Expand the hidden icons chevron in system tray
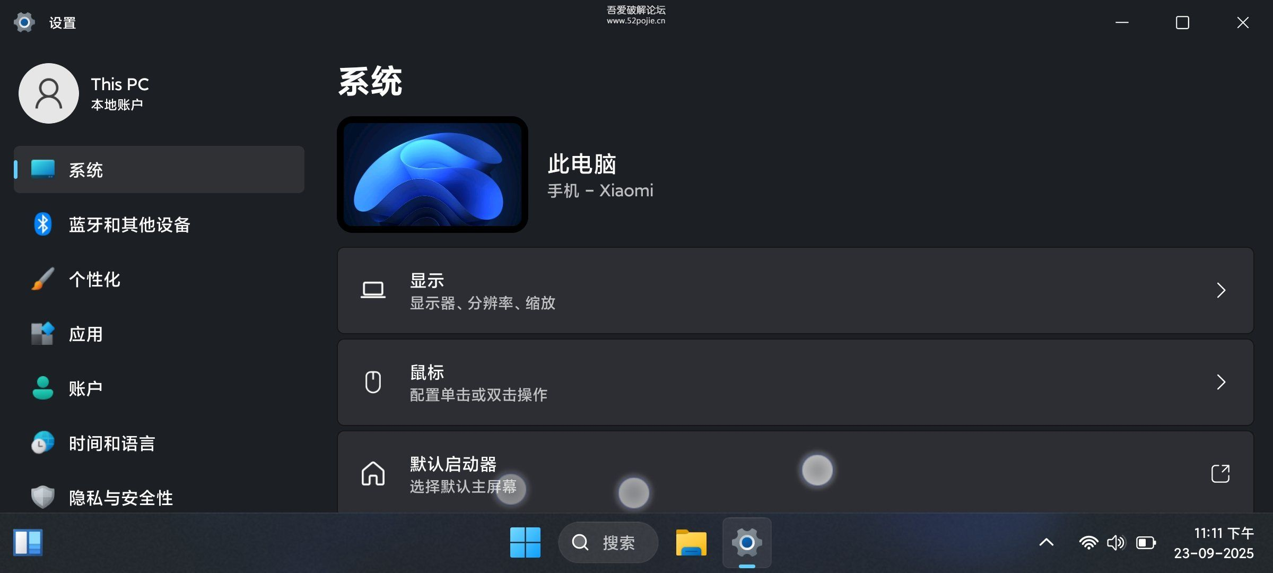Screen dimensions: 1273x573 pyautogui.click(x=1045, y=542)
